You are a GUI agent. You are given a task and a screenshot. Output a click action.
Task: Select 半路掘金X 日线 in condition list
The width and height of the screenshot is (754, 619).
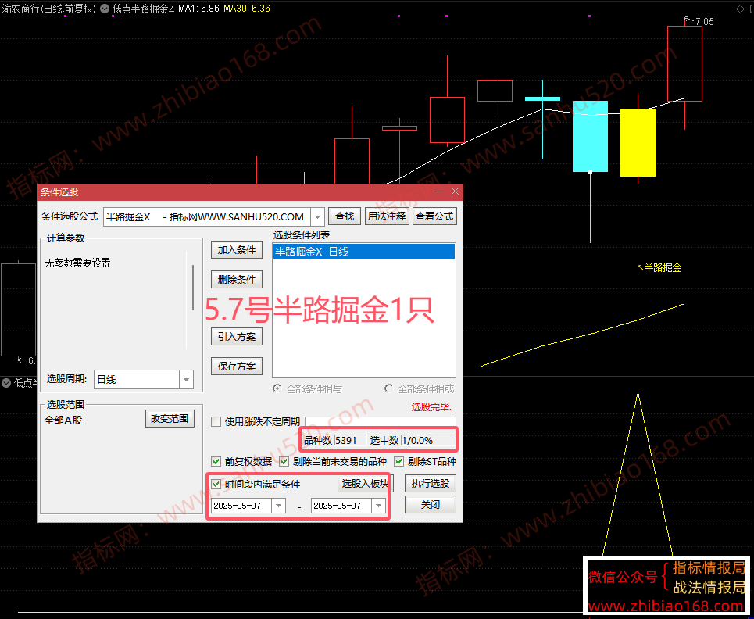(x=363, y=252)
